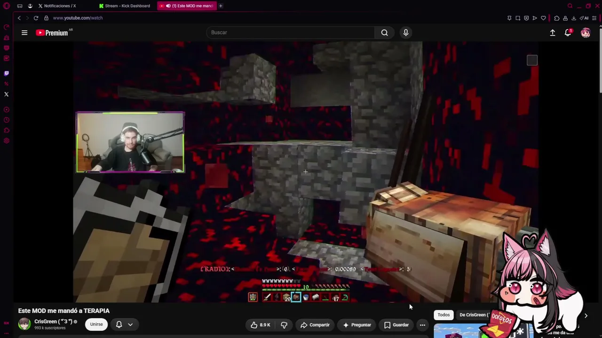Focus the Buscar search field
602x338 pixels.
[290, 32]
